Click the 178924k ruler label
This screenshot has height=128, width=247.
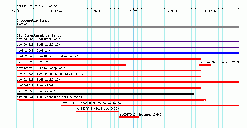[x=56, y=11]
